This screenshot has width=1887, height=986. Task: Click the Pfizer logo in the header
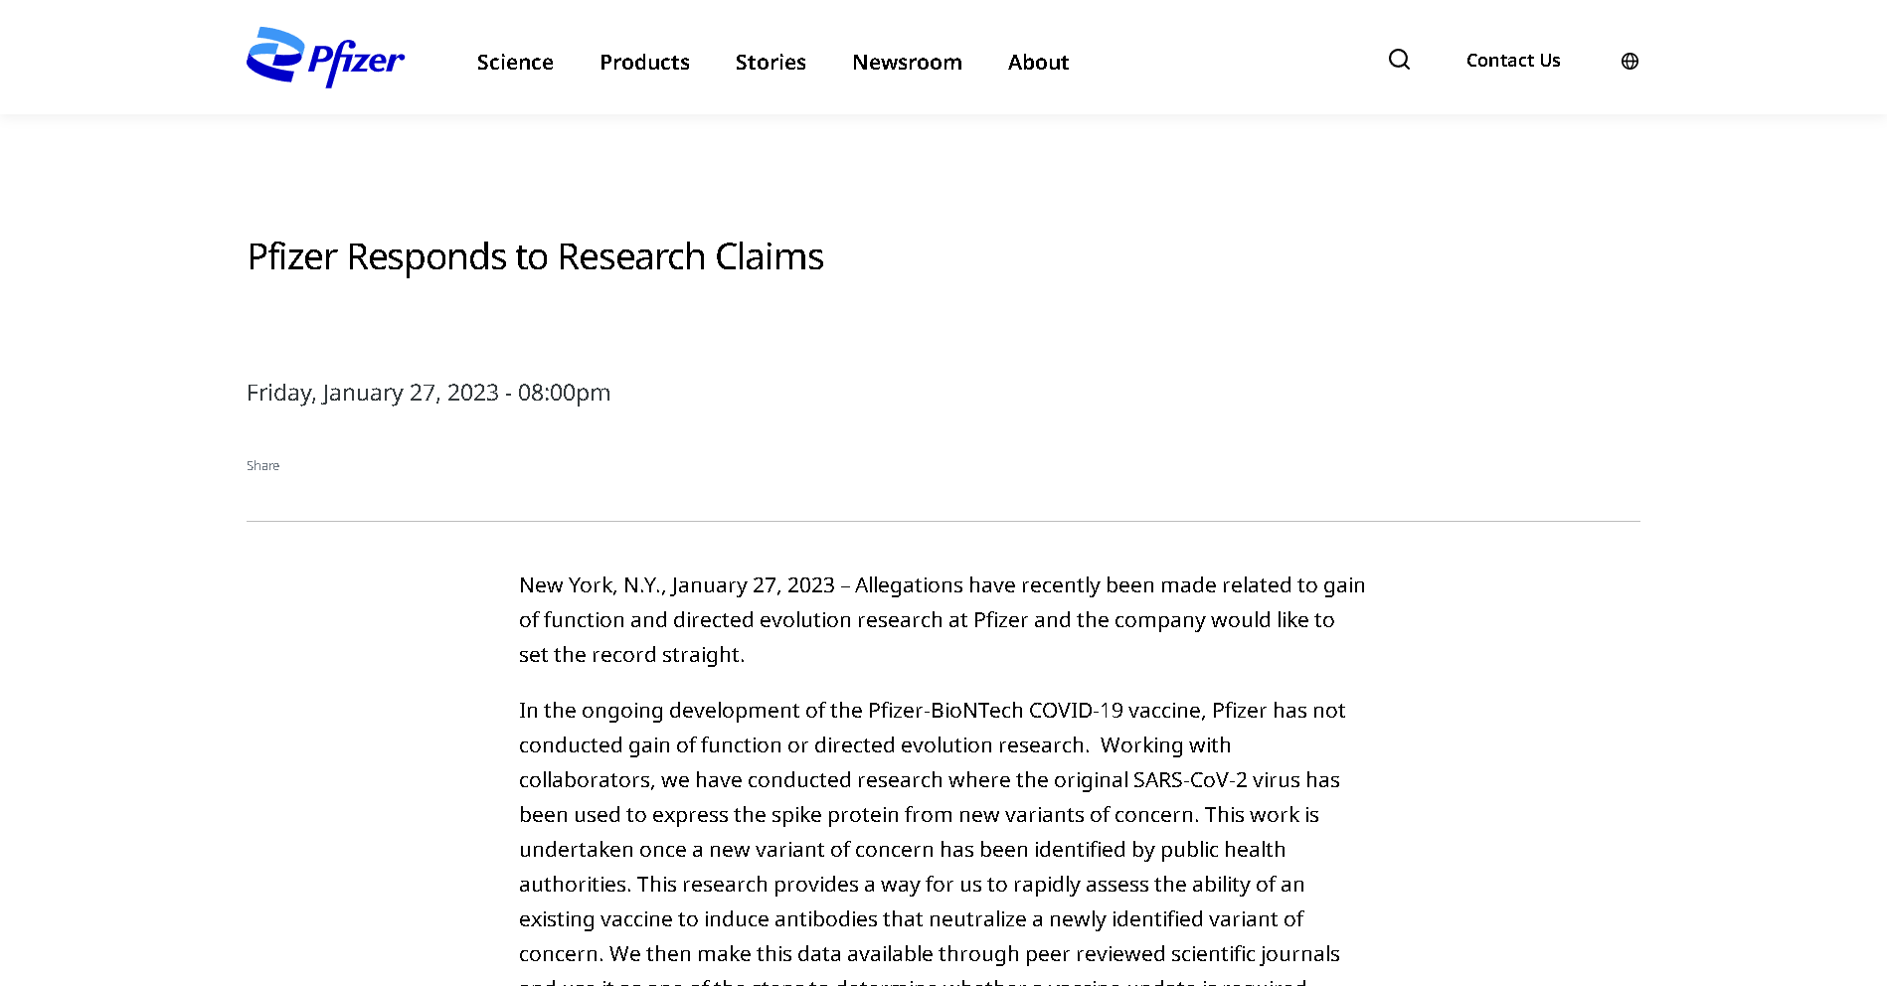coord(325,58)
